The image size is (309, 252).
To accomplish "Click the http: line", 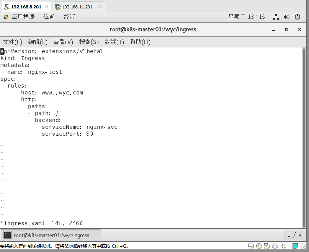I will [29, 100].
